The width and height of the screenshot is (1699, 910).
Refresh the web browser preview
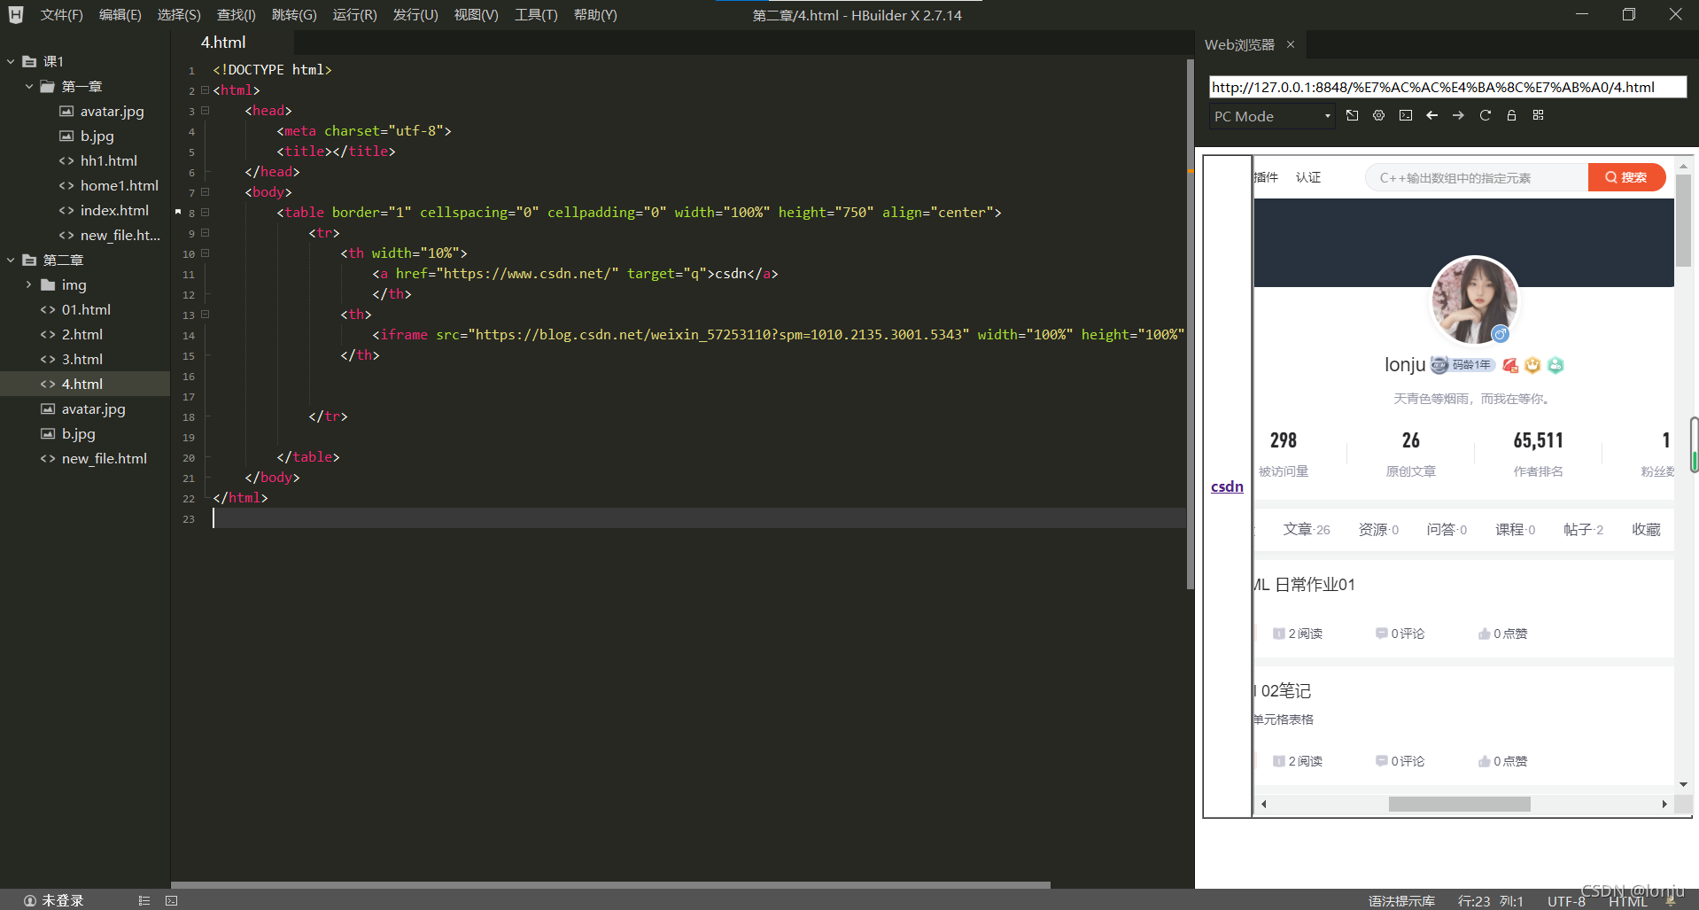[1486, 115]
